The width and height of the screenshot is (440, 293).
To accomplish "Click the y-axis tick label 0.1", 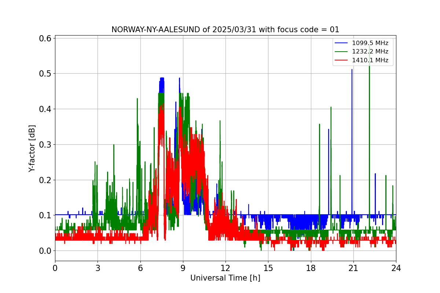I will point(45,215).
